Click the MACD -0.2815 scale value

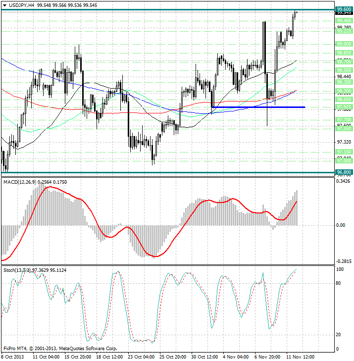click(x=344, y=261)
